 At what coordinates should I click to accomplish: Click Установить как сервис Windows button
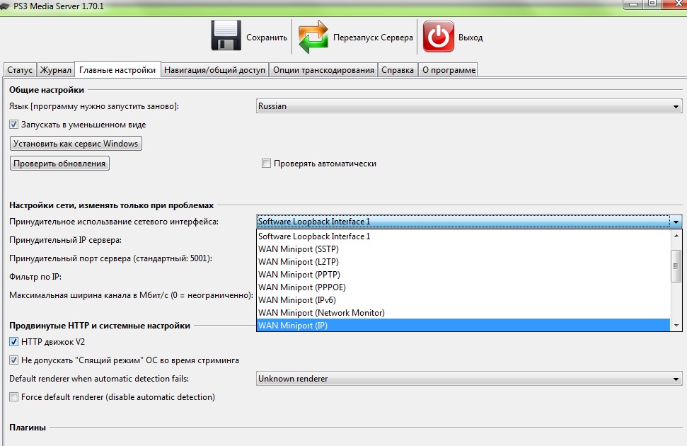(76, 144)
